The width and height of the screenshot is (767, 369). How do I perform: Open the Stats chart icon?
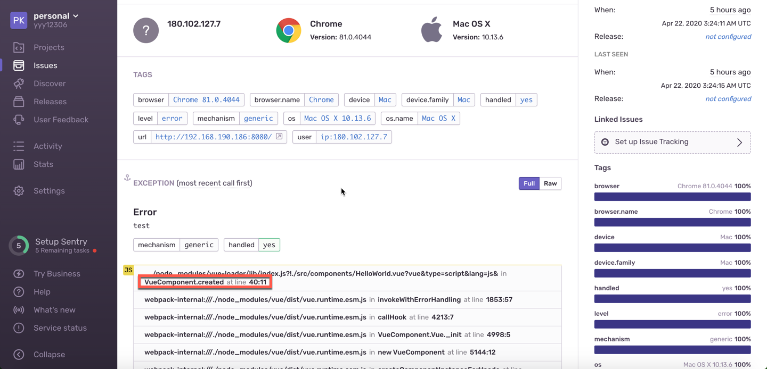click(x=19, y=164)
